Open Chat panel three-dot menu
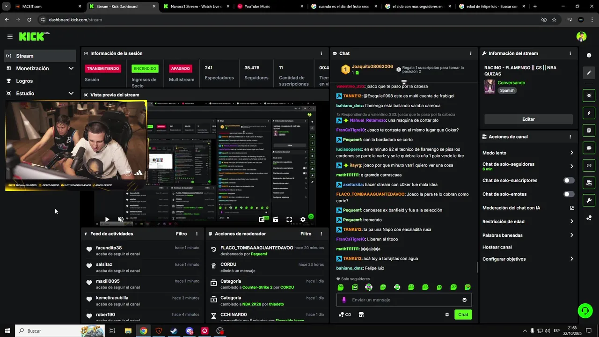This screenshot has width=599, height=337. (470, 53)
